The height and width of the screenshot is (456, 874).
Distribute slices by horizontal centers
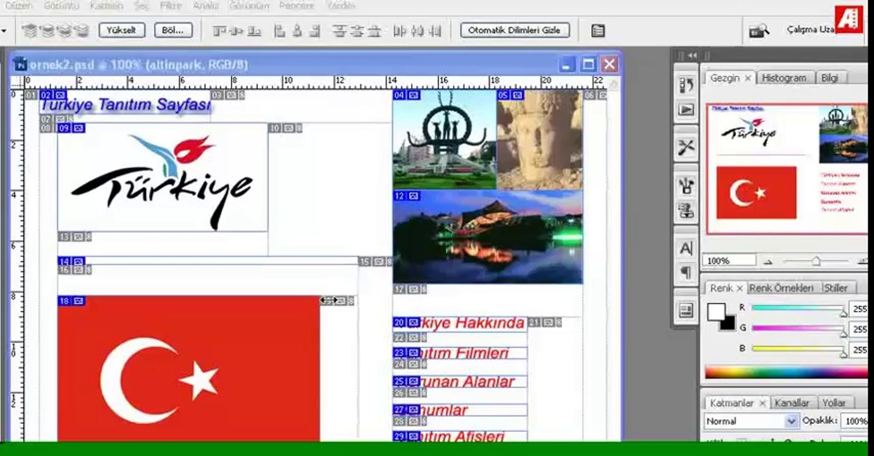[417, 30]
